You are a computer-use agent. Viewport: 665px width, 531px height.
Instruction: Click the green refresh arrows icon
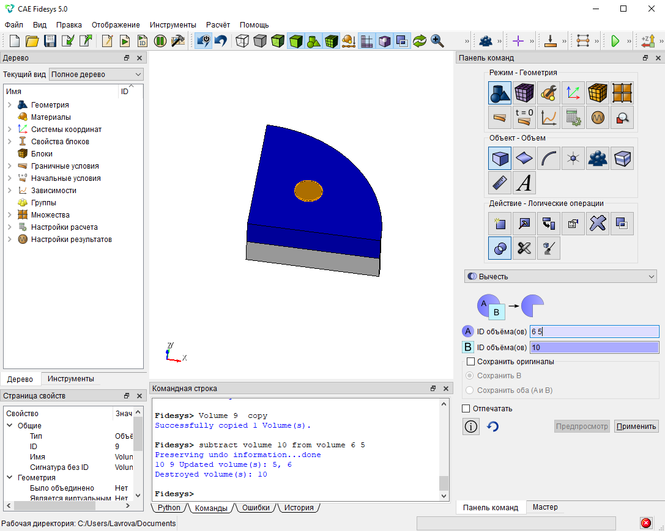(420, 41)
